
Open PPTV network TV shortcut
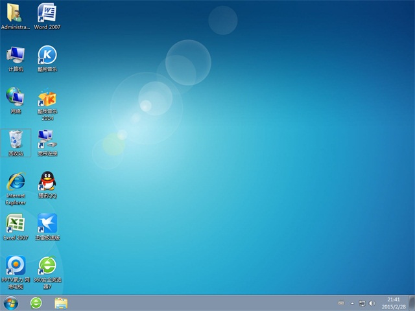click(x=15, y=266)
